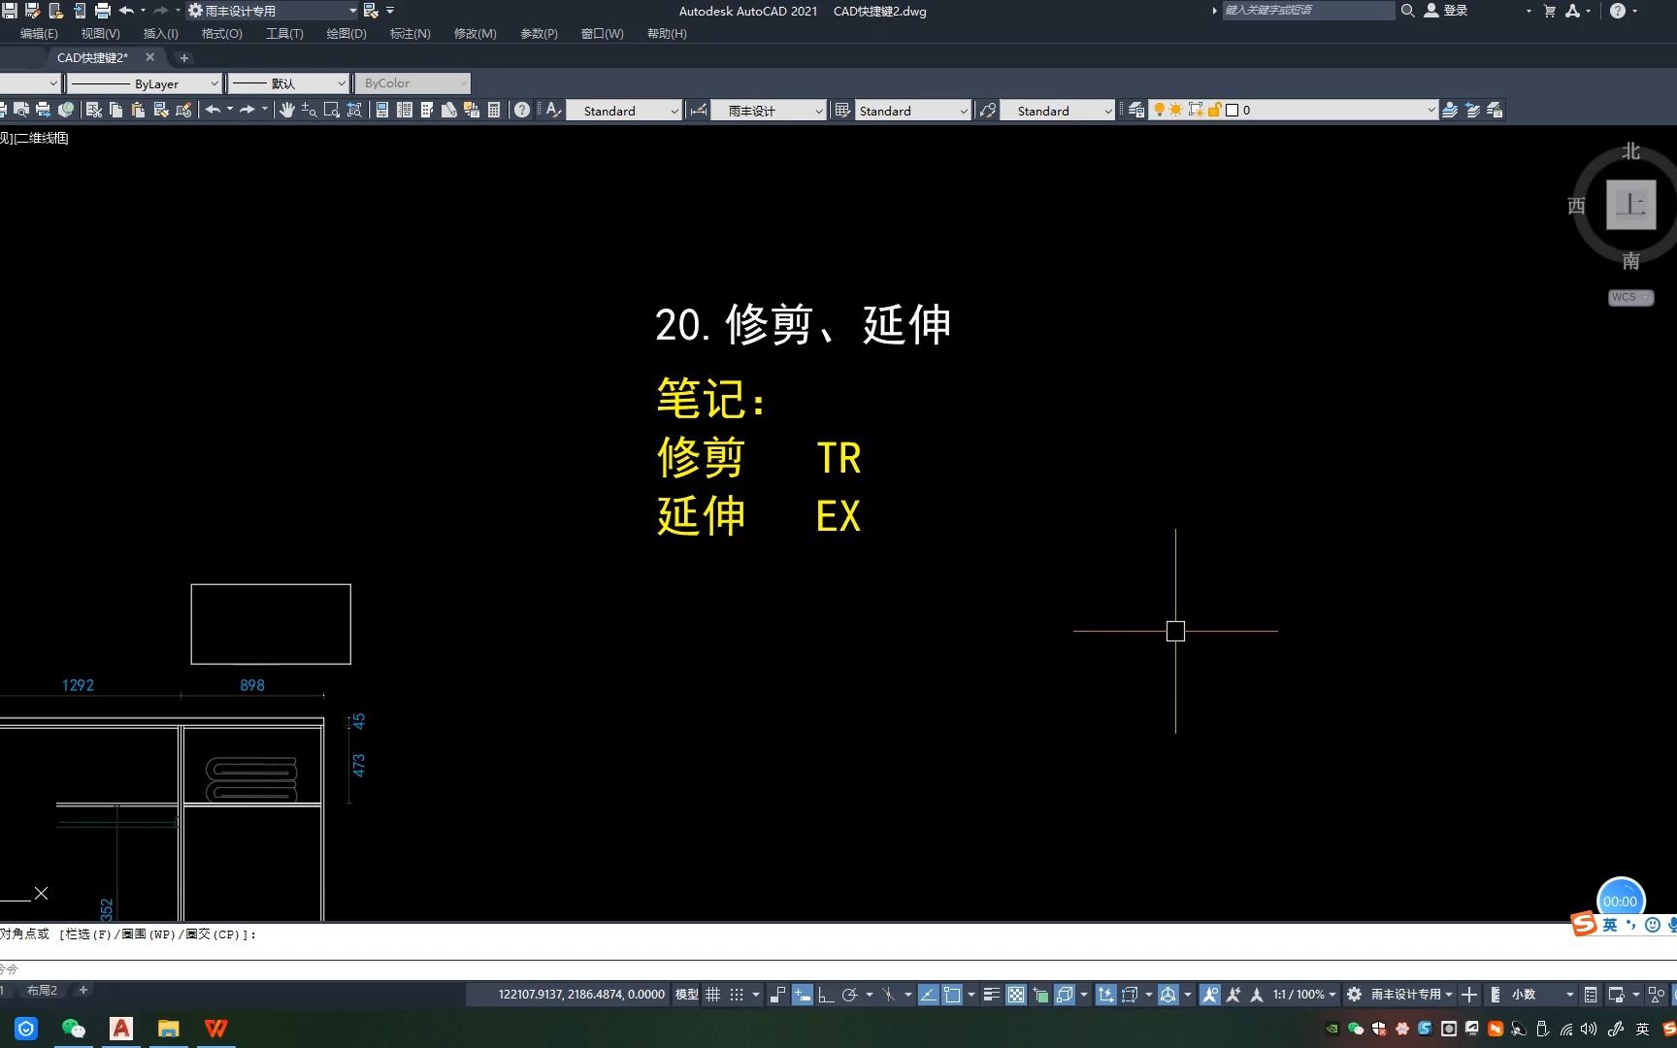
Task: Click the Help question mark icon
Action: click(522, 110)
